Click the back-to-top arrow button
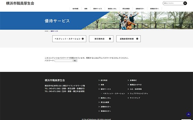 point(188,114)
